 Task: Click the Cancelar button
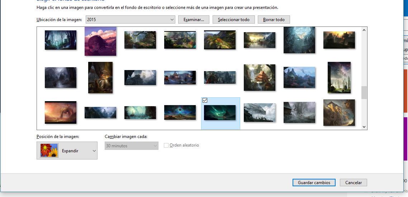(354, 182)
